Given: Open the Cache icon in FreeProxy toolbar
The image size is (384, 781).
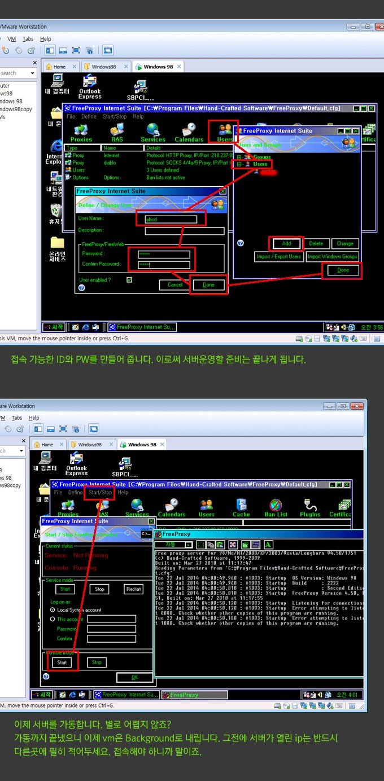Looking at the screenshot, I should pos(241,507).
